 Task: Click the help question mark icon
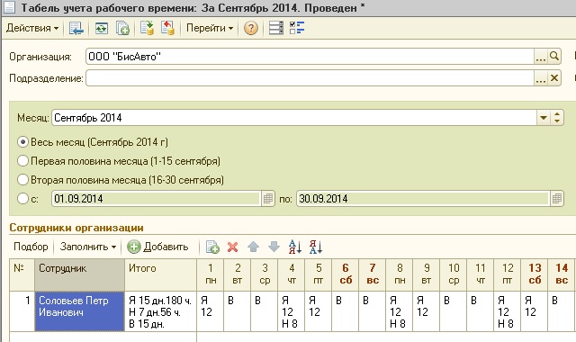tap(251, 28)
